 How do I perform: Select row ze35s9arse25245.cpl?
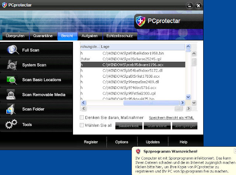tap(133, 59)
